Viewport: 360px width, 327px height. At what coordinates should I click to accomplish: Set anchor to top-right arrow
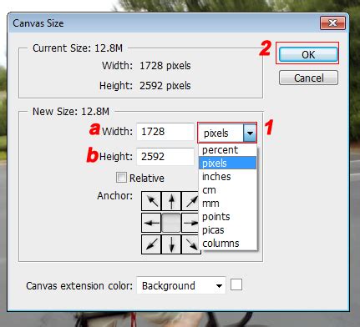190,201
